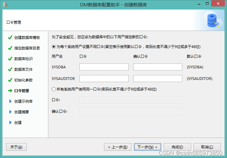
Task: Click the 用户名 column header
Action: click(x=57, y=57)
